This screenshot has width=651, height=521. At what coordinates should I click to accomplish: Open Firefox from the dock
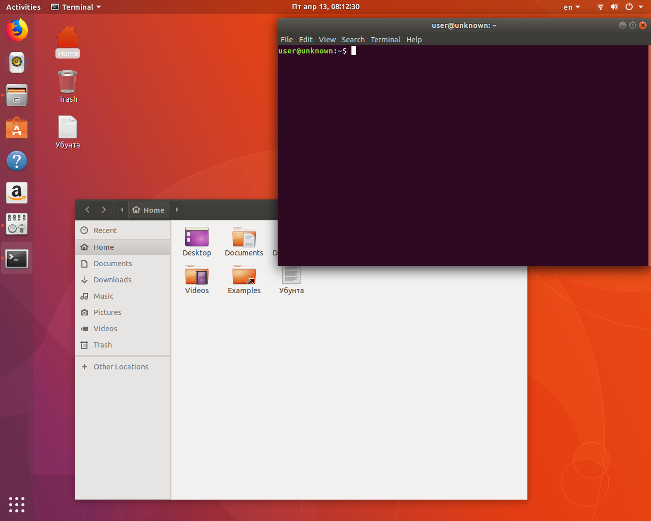point(17,30)
